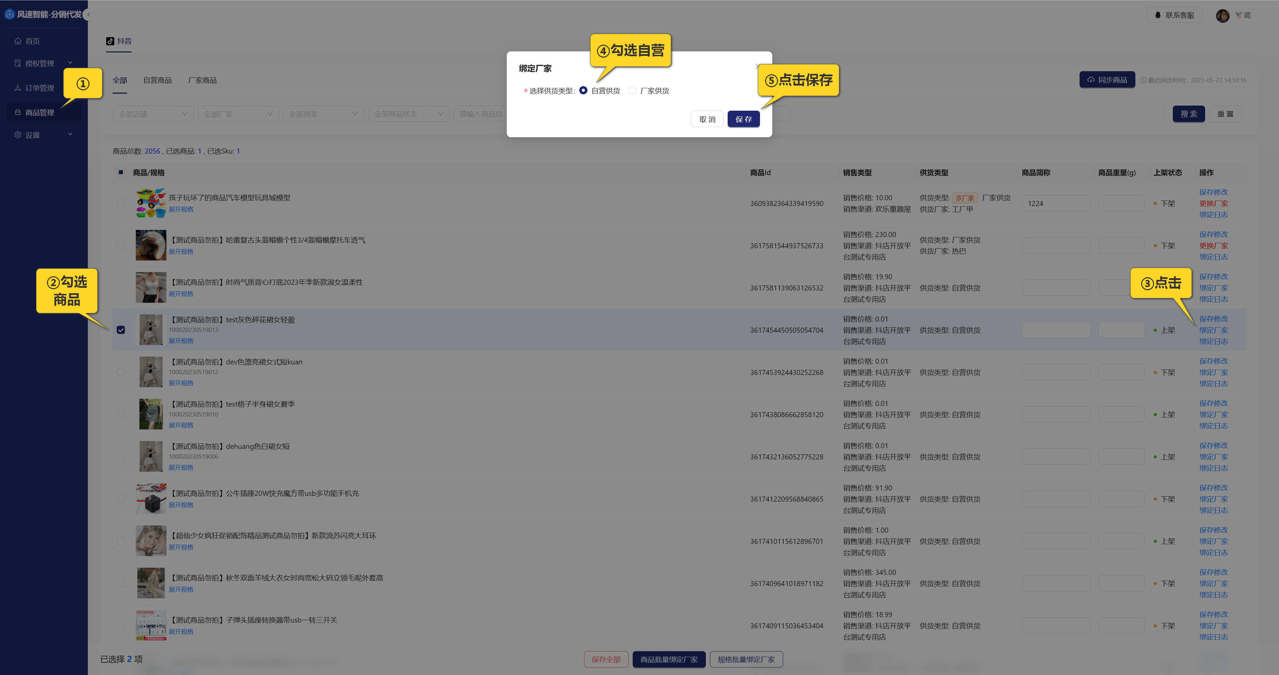Click the bell icon on 联系客服
Screen dimensions: 1279x675
(x=1158, y=15)
